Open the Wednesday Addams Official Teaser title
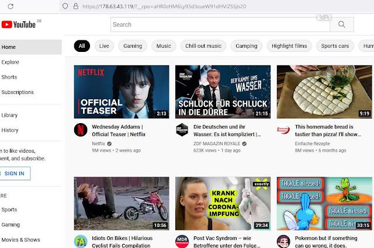 pyautogui.click(x=119, y=131)
